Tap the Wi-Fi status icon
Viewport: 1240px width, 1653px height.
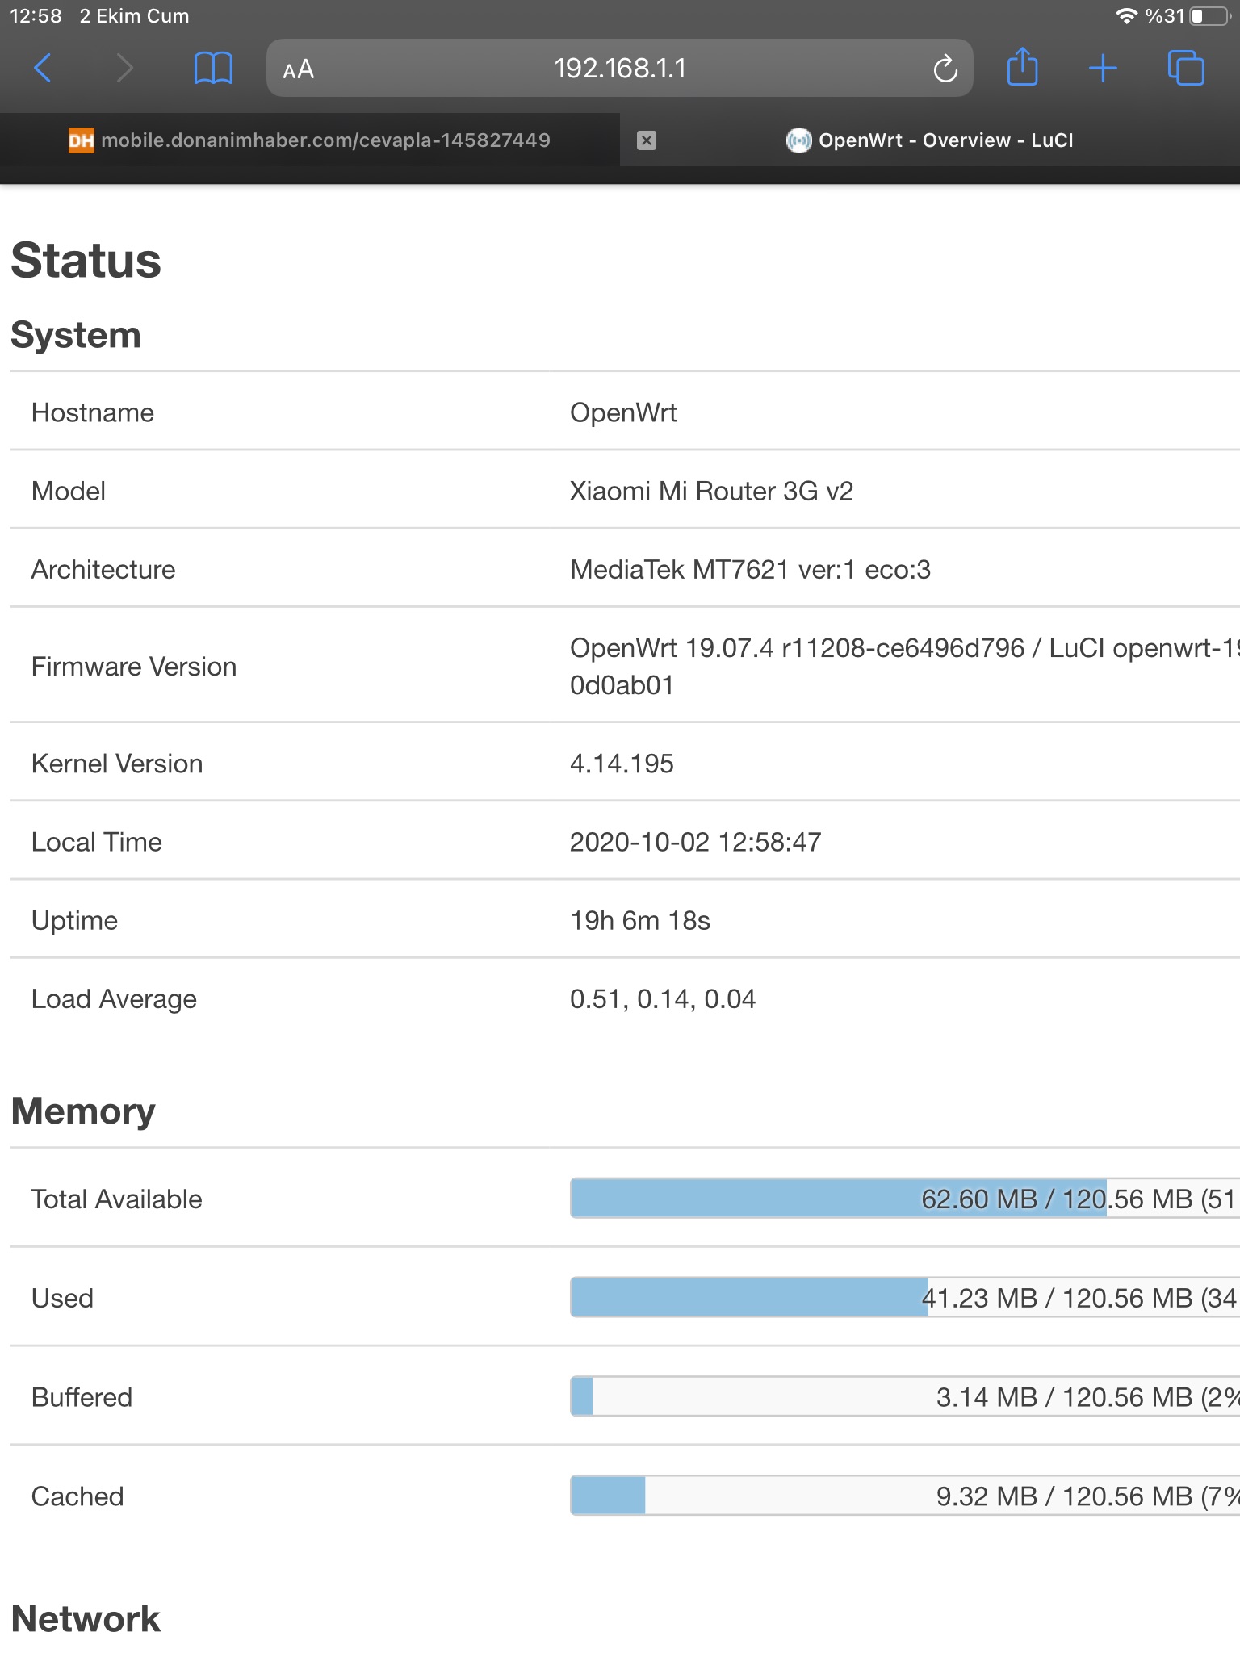[1126, 16]
